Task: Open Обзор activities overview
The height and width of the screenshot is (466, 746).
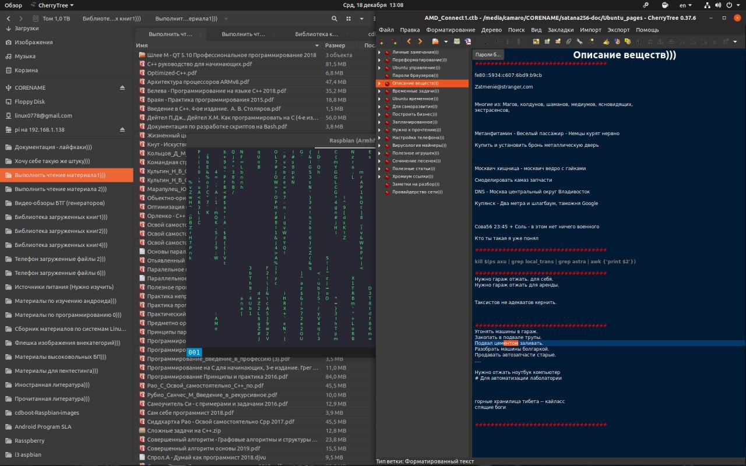Action: pos(13,5)
